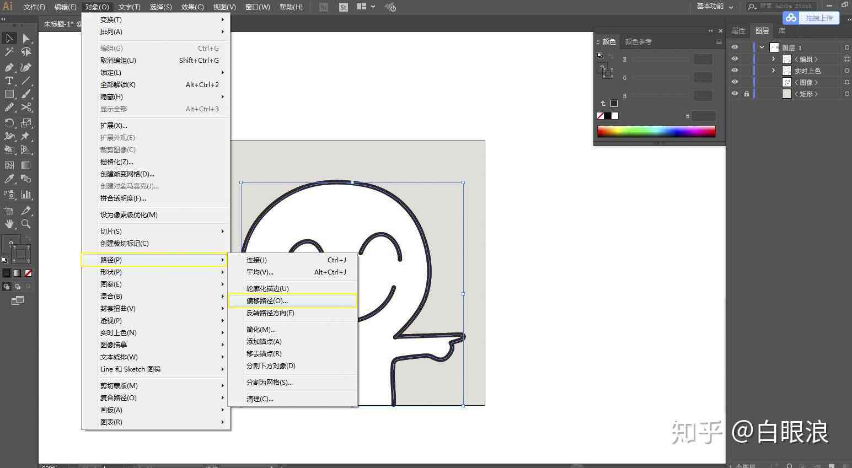Select the Mesh tool
The width and height of the screenshot is (852, 468).
point(9,165)
